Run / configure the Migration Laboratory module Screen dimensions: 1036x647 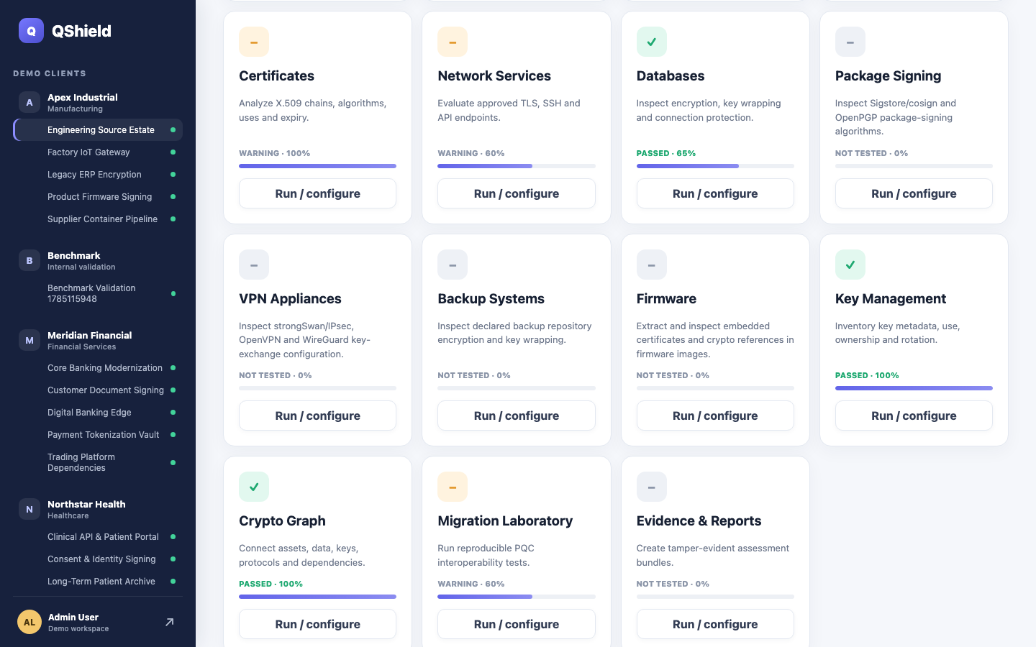(x=517, y=624)
